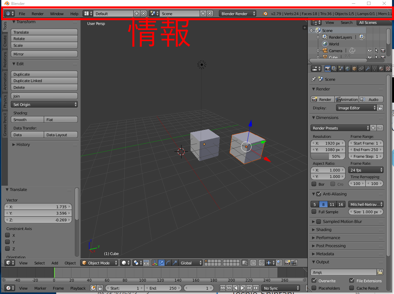Click the lock camera and layers icon

pos(245,263)
